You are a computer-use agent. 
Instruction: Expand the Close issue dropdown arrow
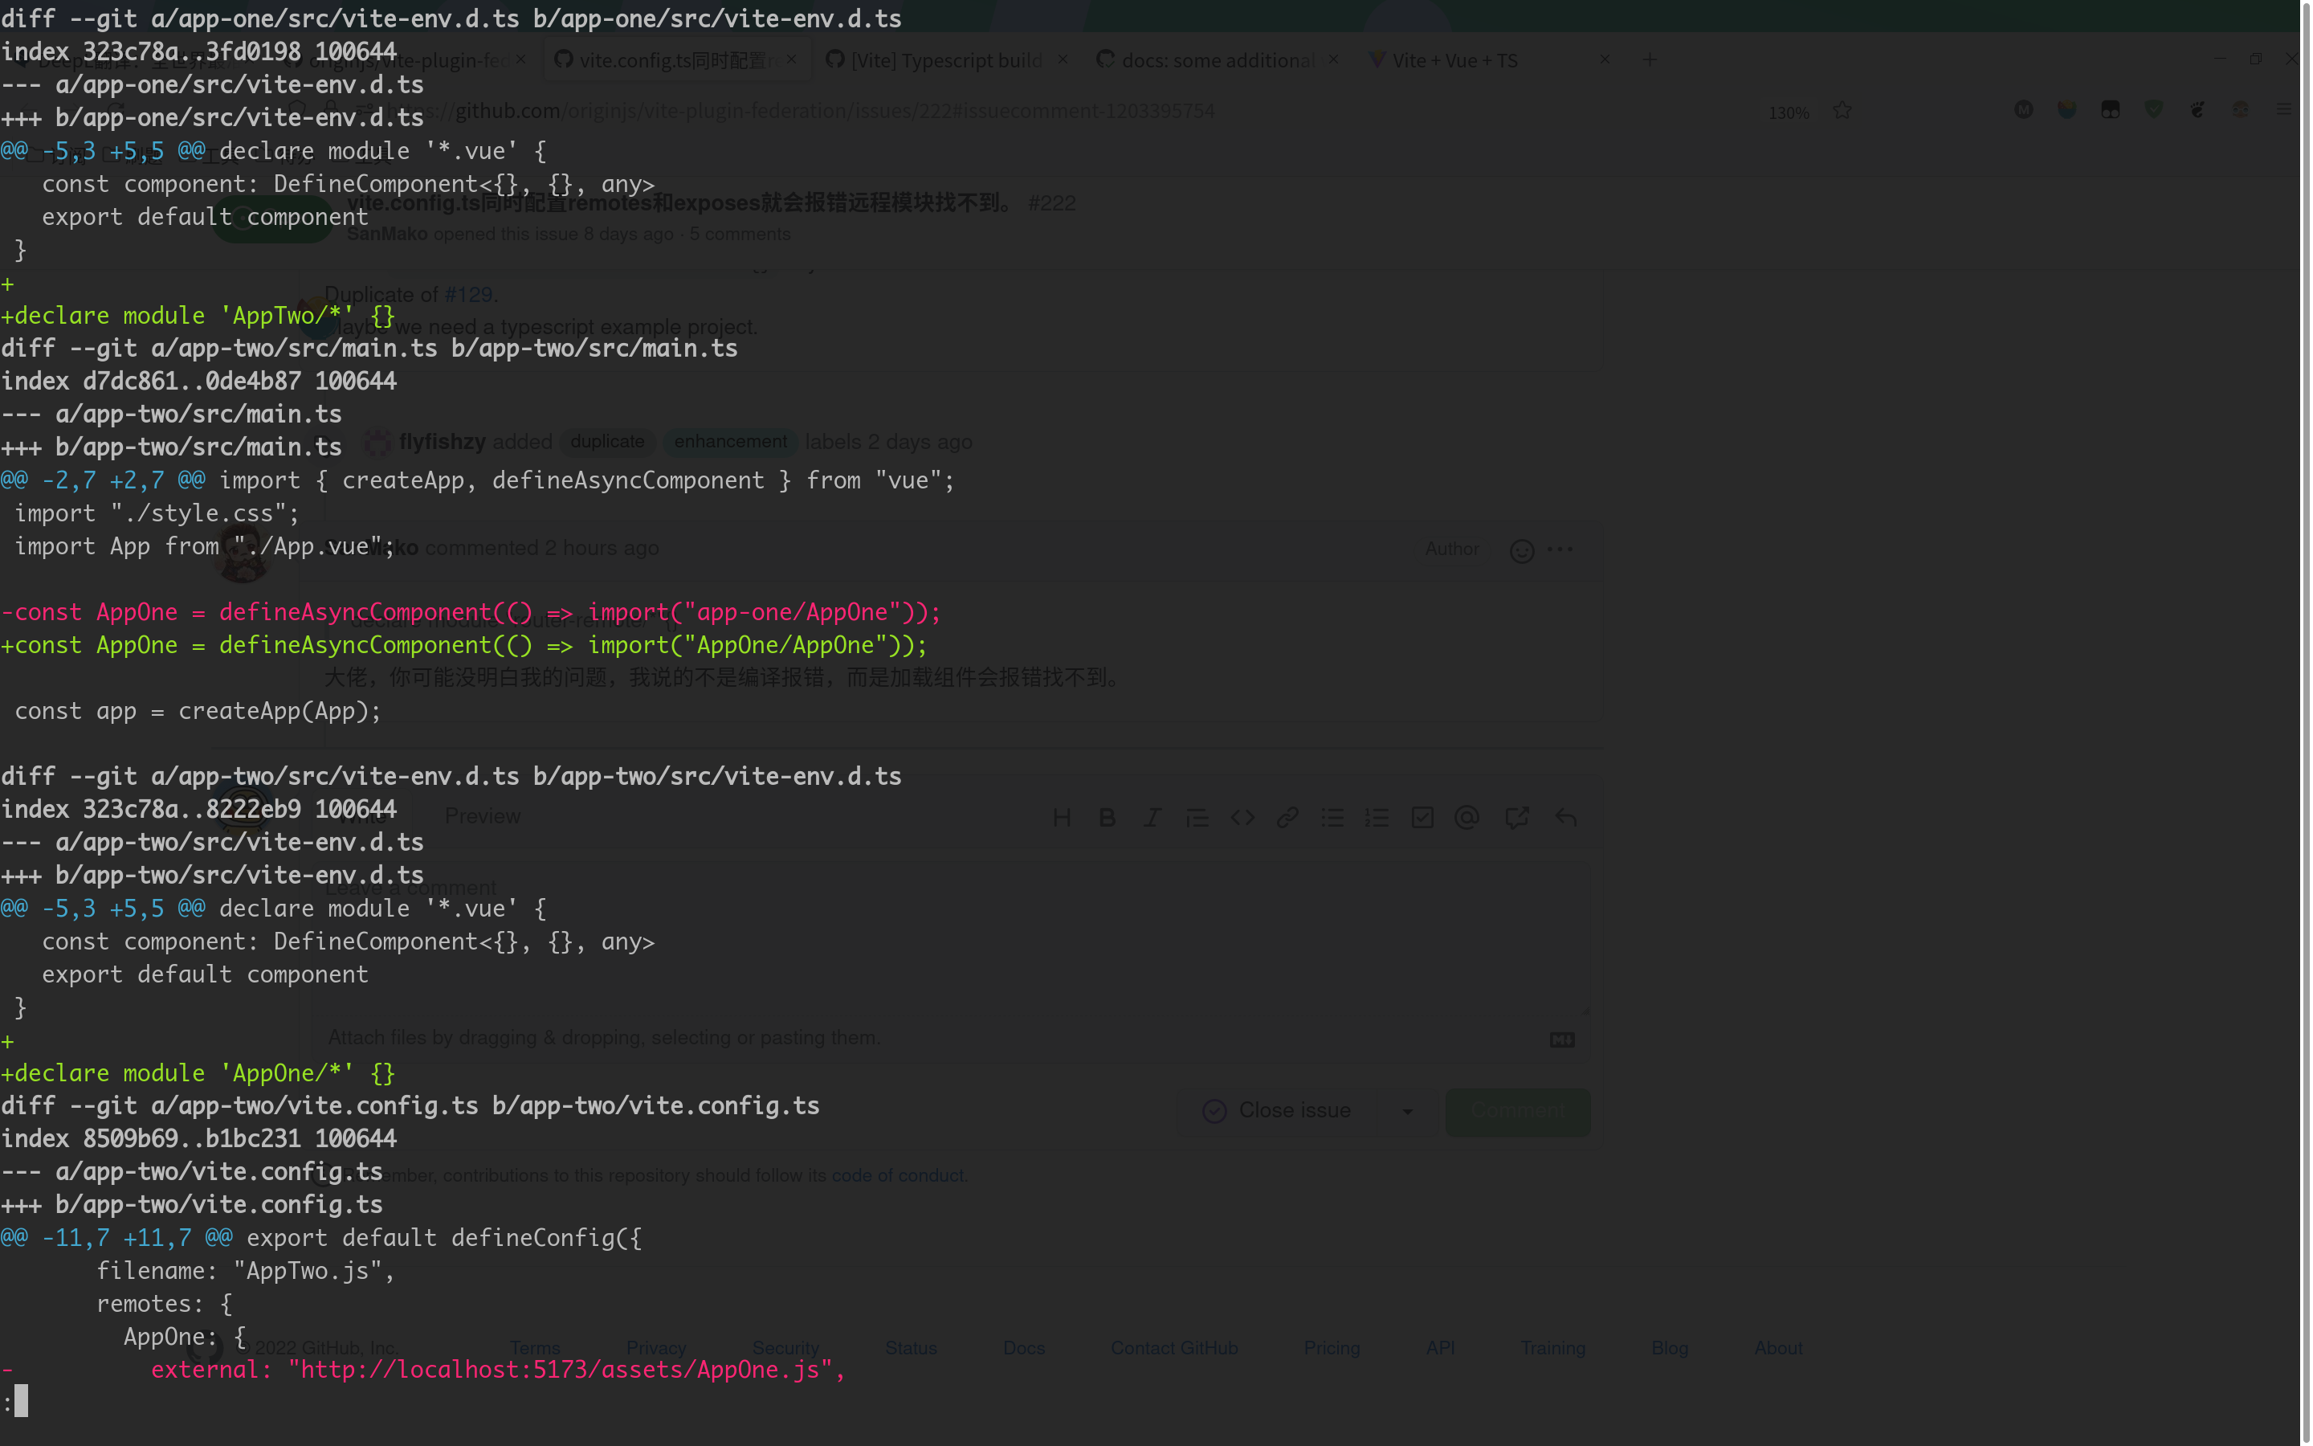tap(1407, 1111)
